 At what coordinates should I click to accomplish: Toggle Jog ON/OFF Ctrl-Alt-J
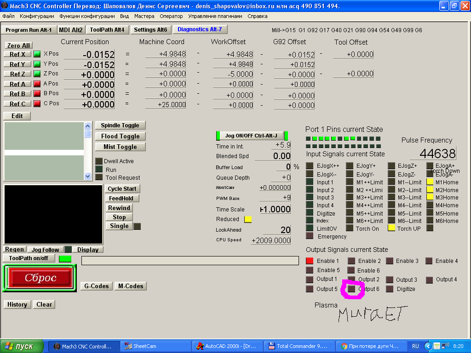point(251,136)
